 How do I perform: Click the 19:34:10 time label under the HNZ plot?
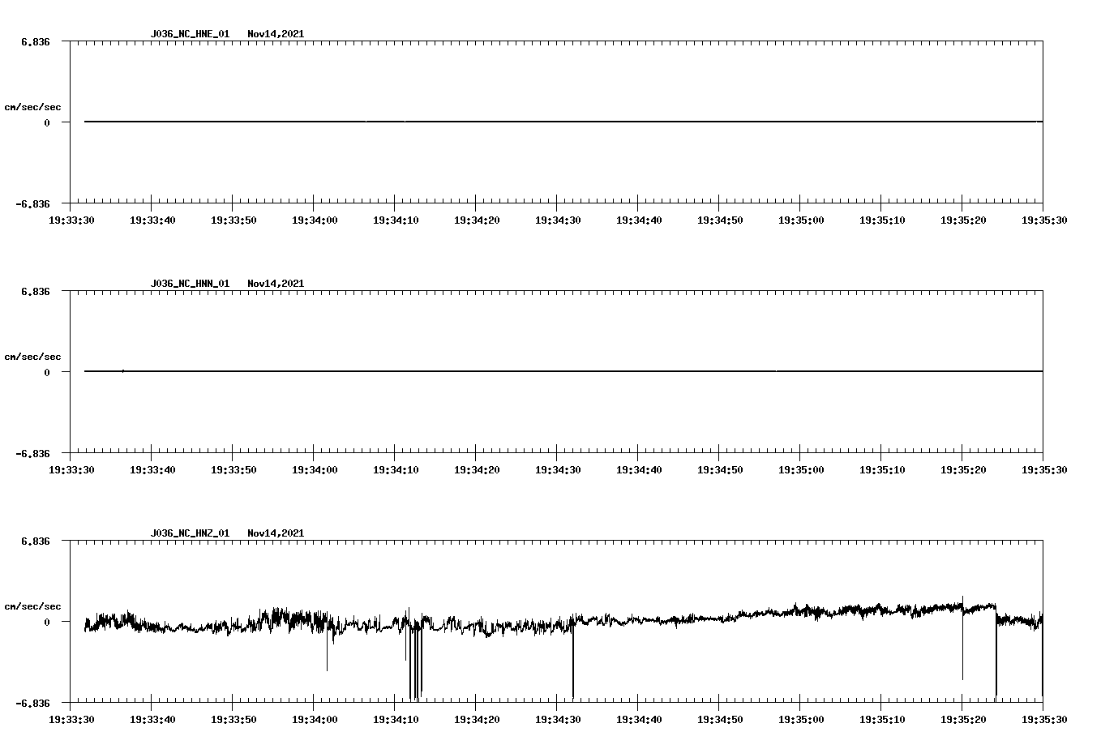[396, 719]
